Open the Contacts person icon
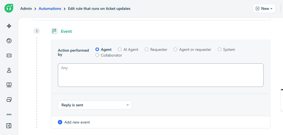283x135 pixels. tap(9, 70)
